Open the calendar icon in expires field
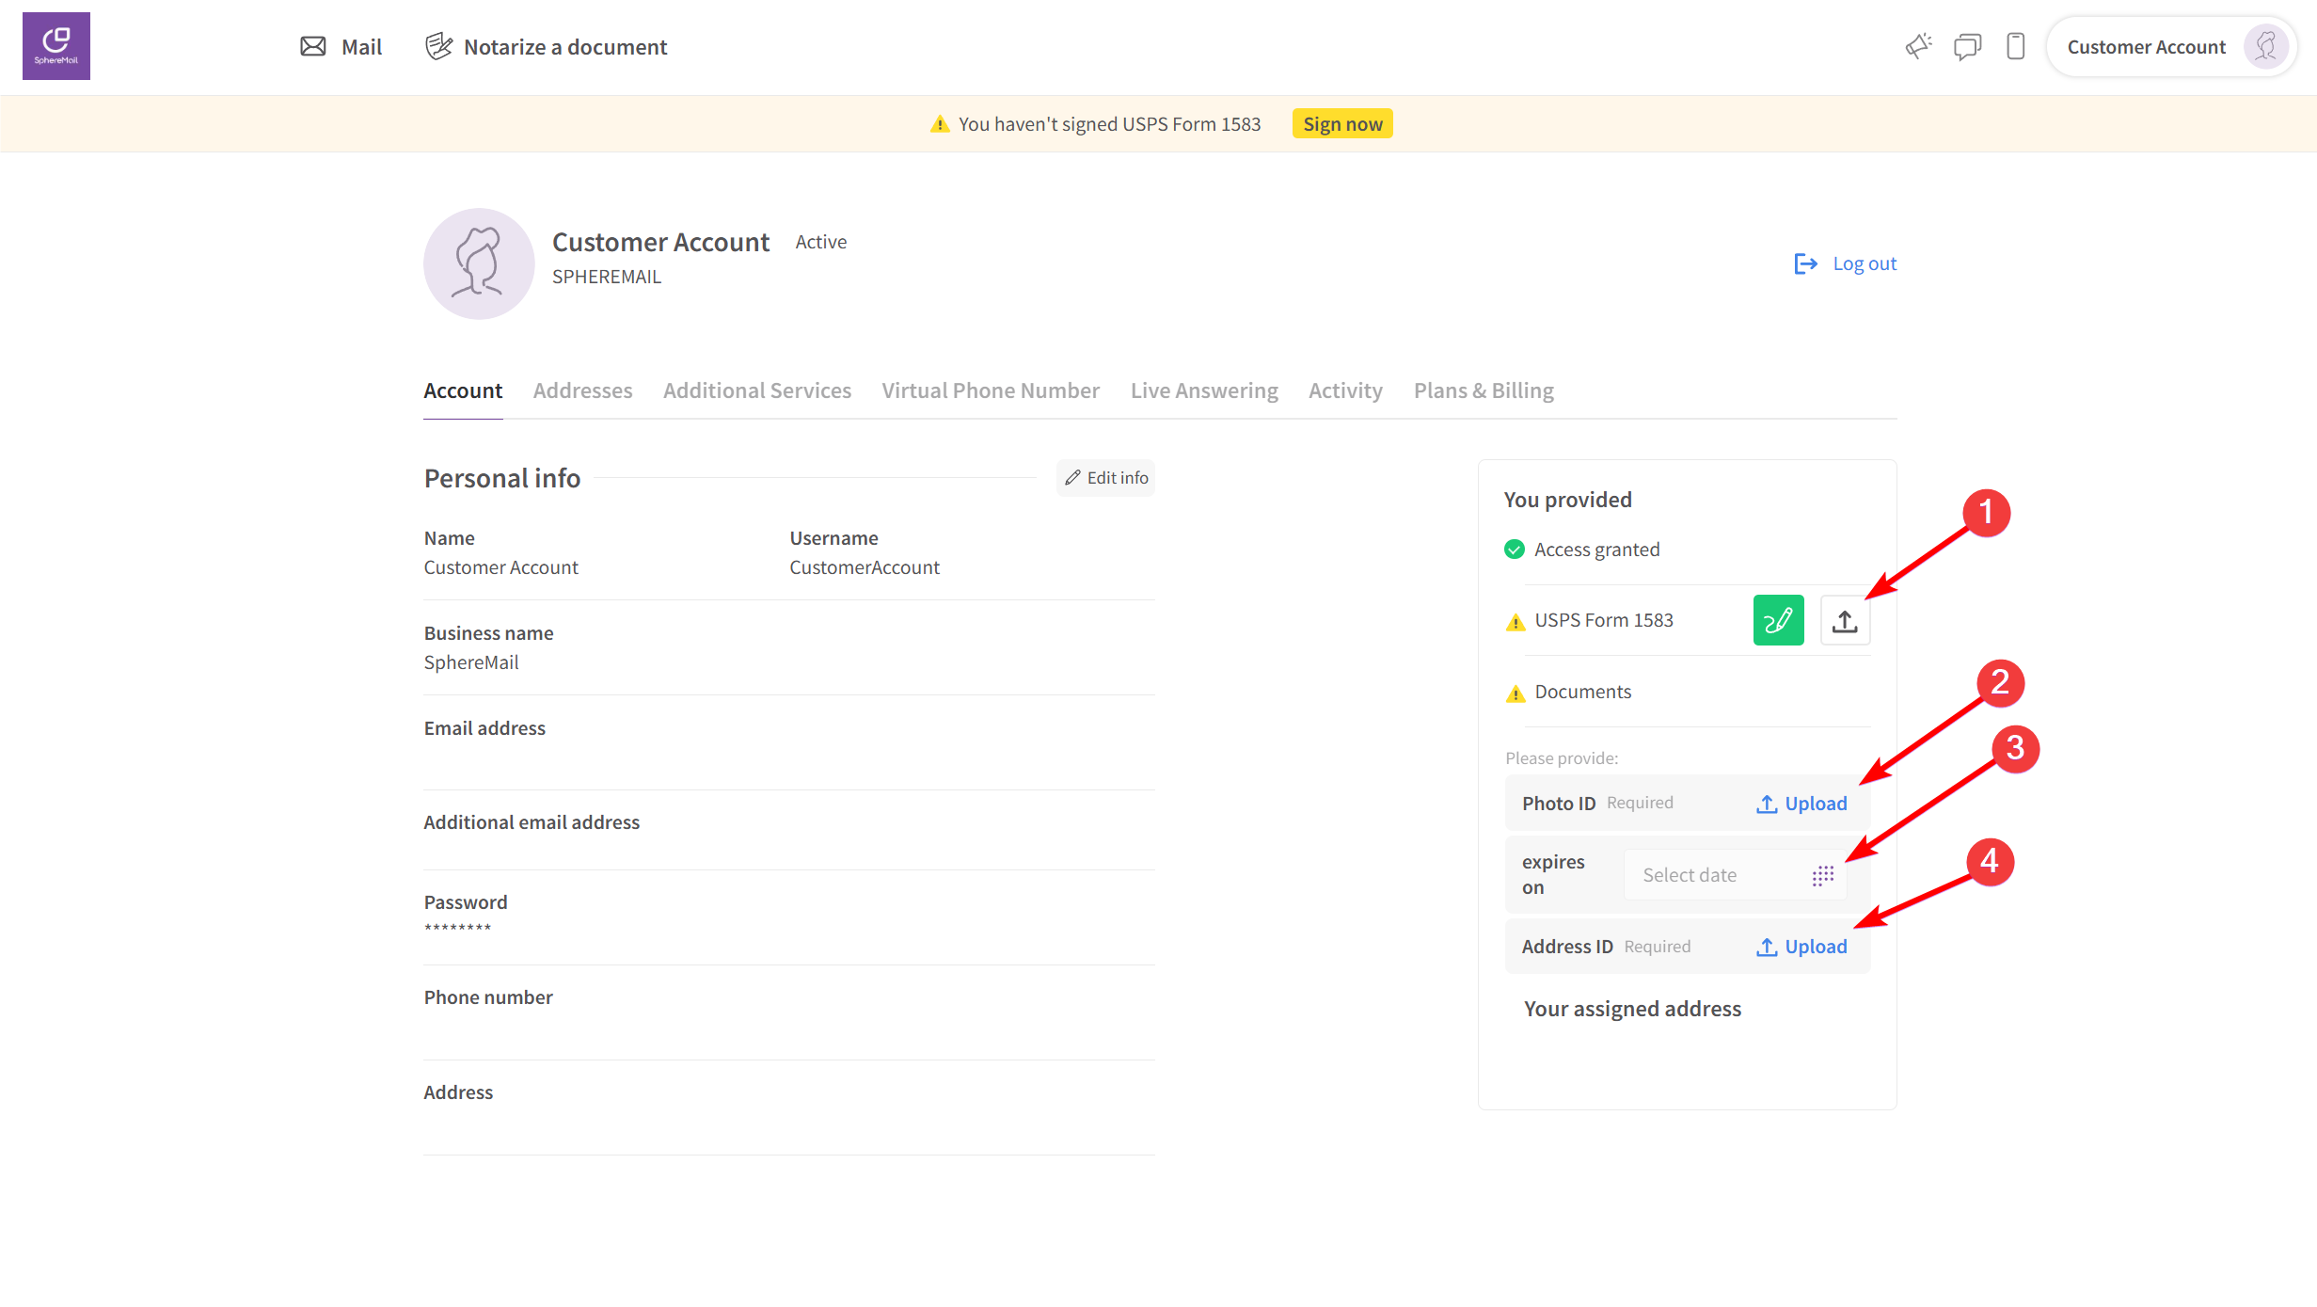The height and width of the screenshot is (1307, 2317). pyautogui.click(x=1822, y=875)
